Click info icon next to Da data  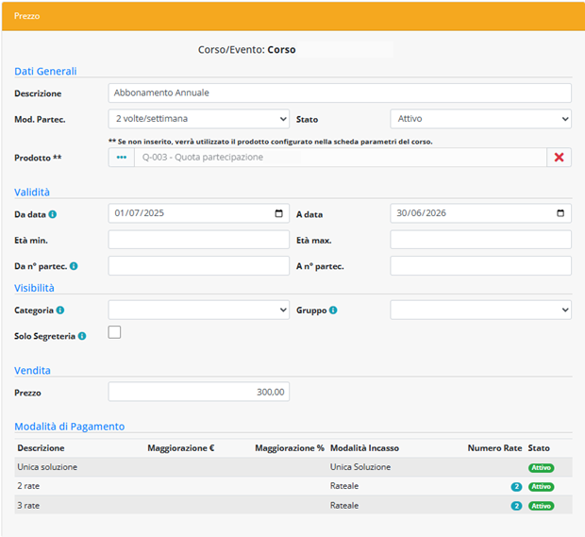tap(52, 214)
